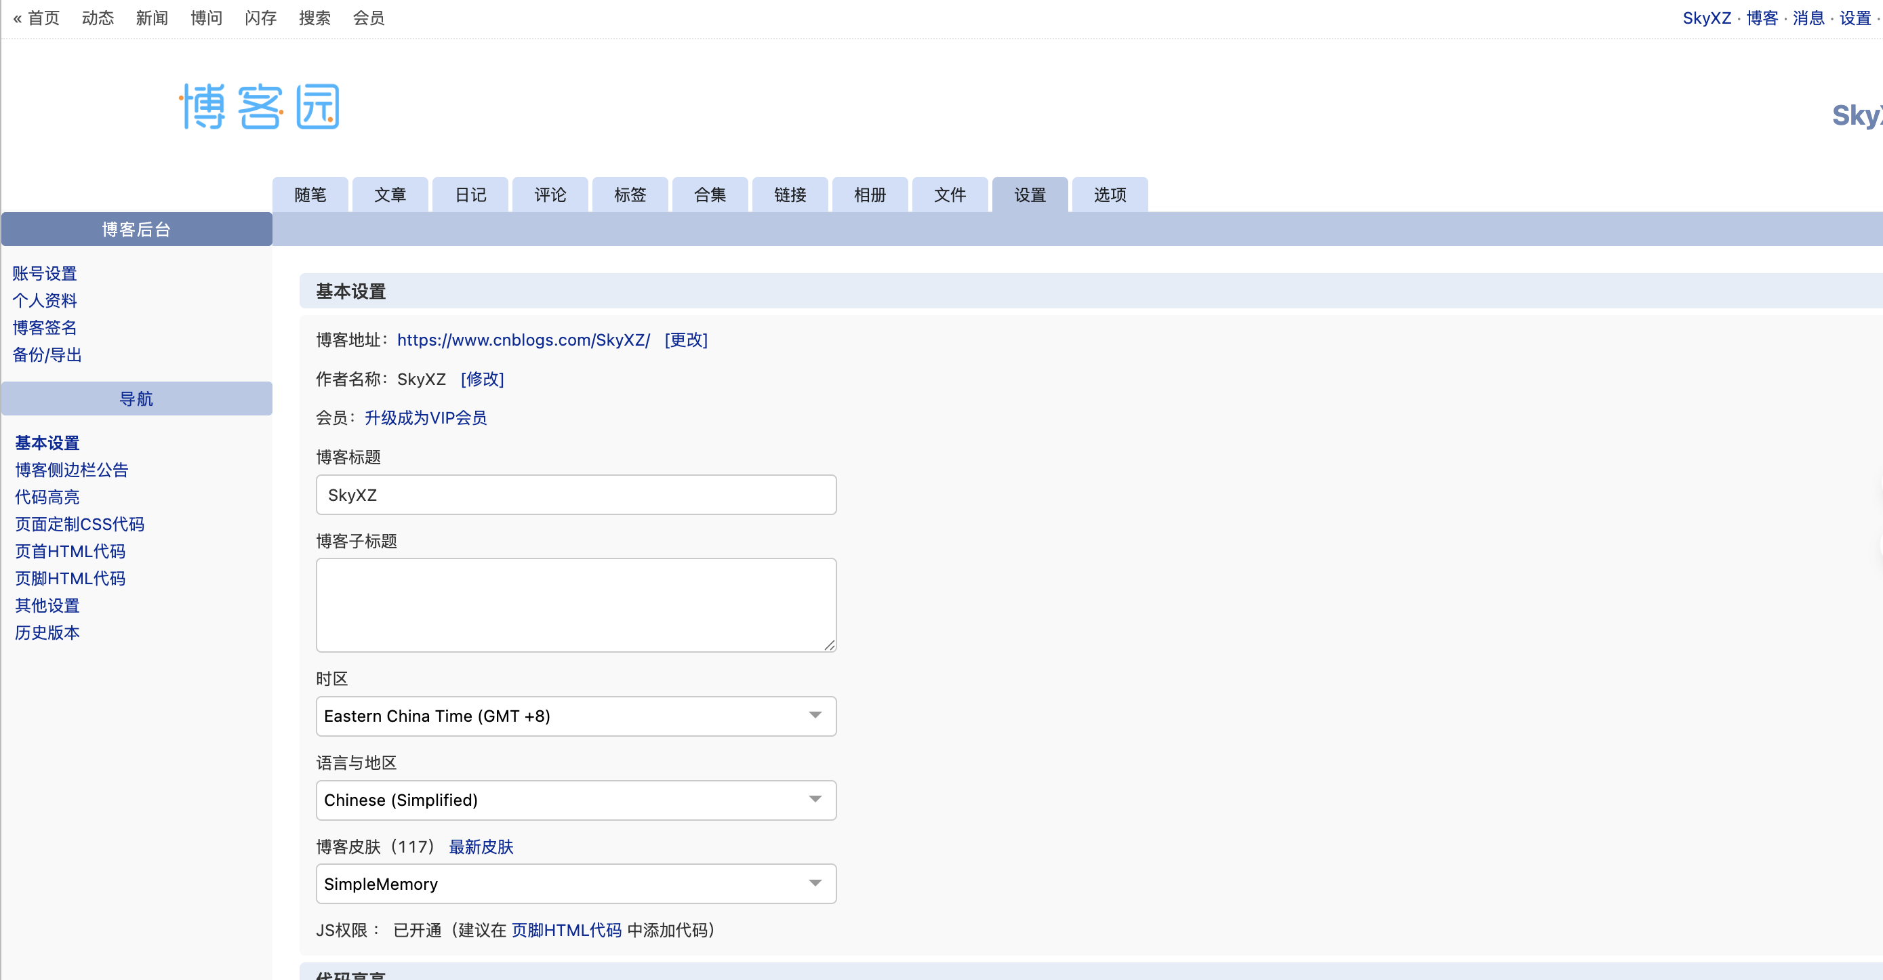Switch to the 随笔 tab
1883x980 pixels.
pos(310,195)
